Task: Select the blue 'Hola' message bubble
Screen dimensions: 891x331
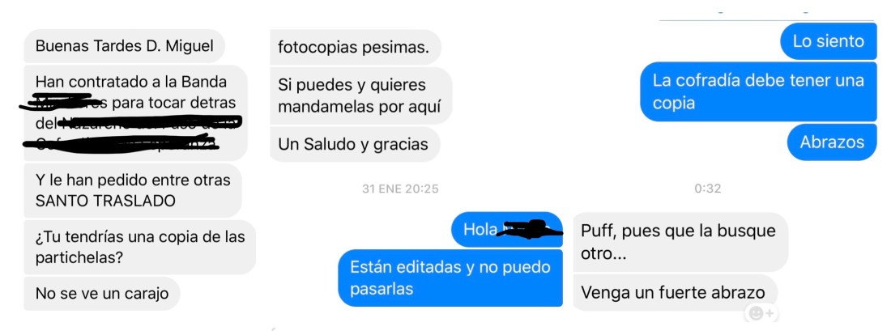Action: coord(507,229)
